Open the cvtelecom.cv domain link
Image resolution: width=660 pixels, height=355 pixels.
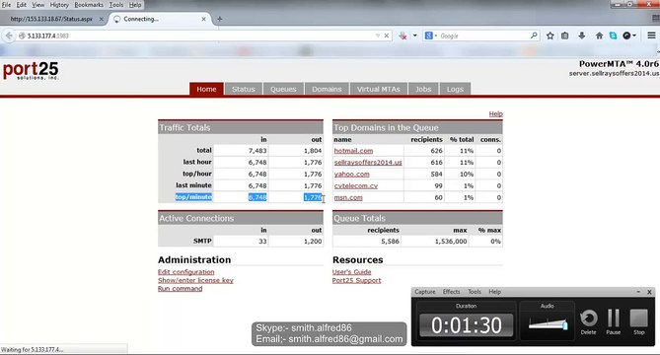tap(356, 185)
